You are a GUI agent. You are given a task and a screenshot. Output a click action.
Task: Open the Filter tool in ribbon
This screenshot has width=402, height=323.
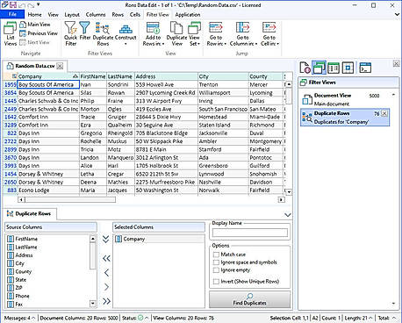(x=85, y=31)
